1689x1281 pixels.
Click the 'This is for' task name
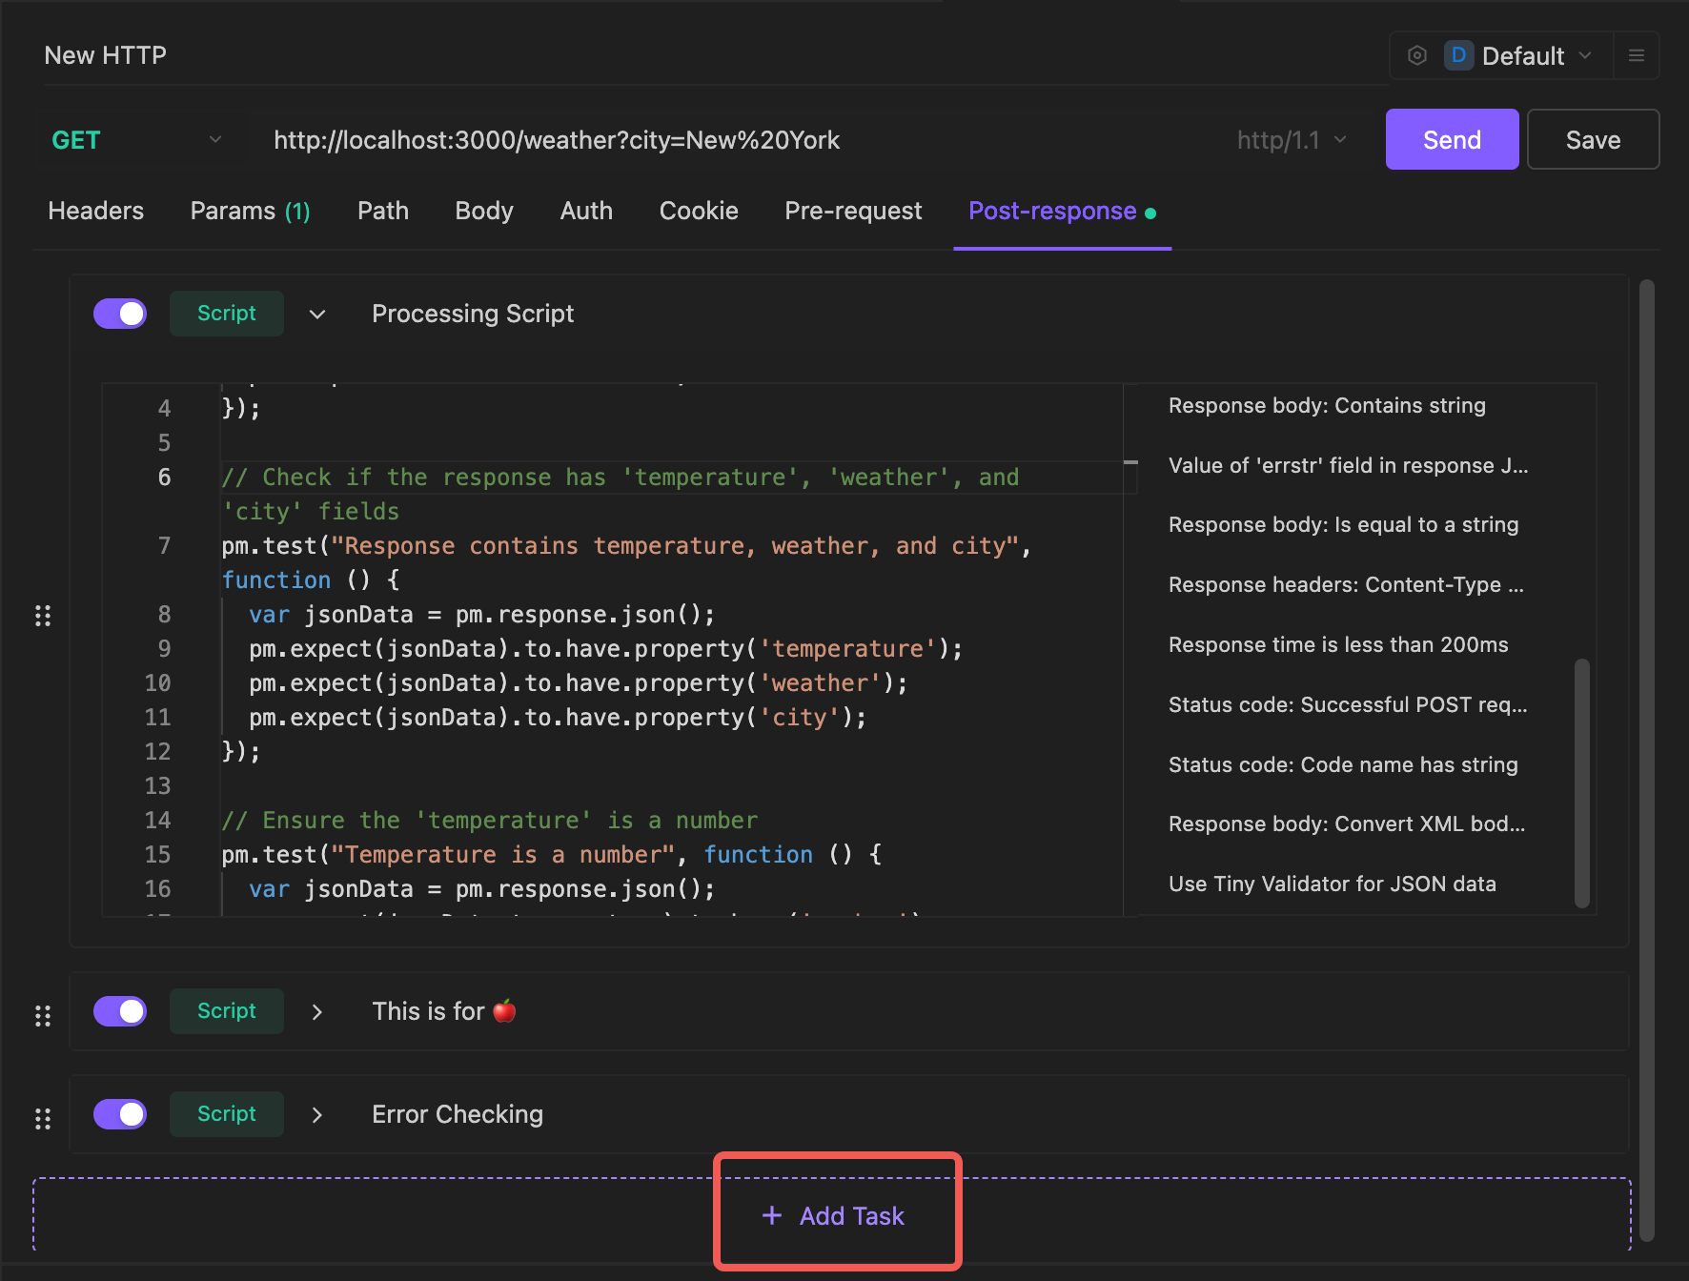pos(444,1011)
